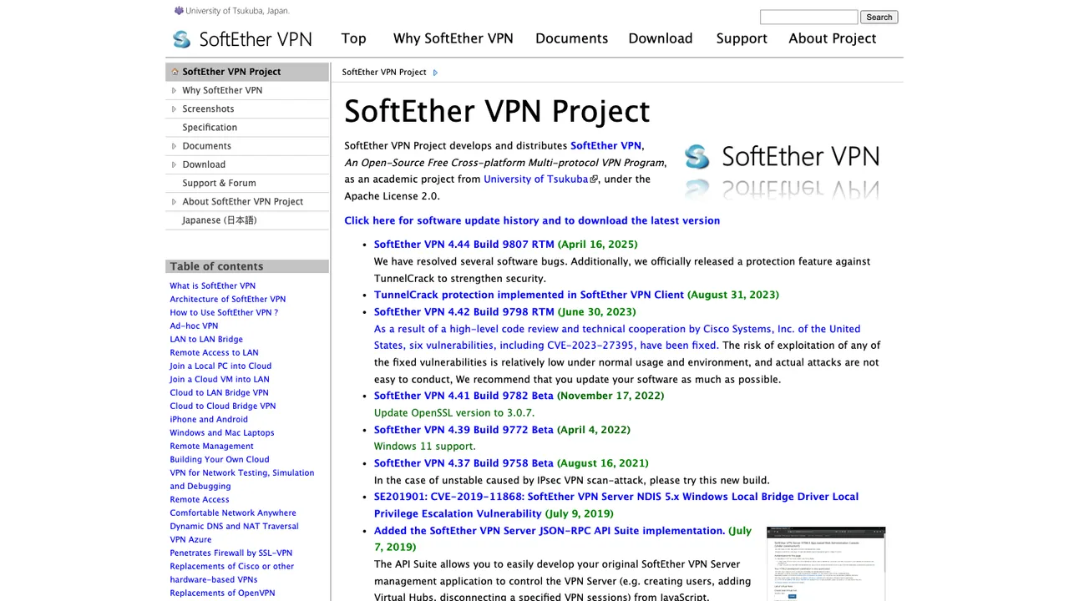
Task: Open Support in the top navigation bar
Action: [742, 38]
